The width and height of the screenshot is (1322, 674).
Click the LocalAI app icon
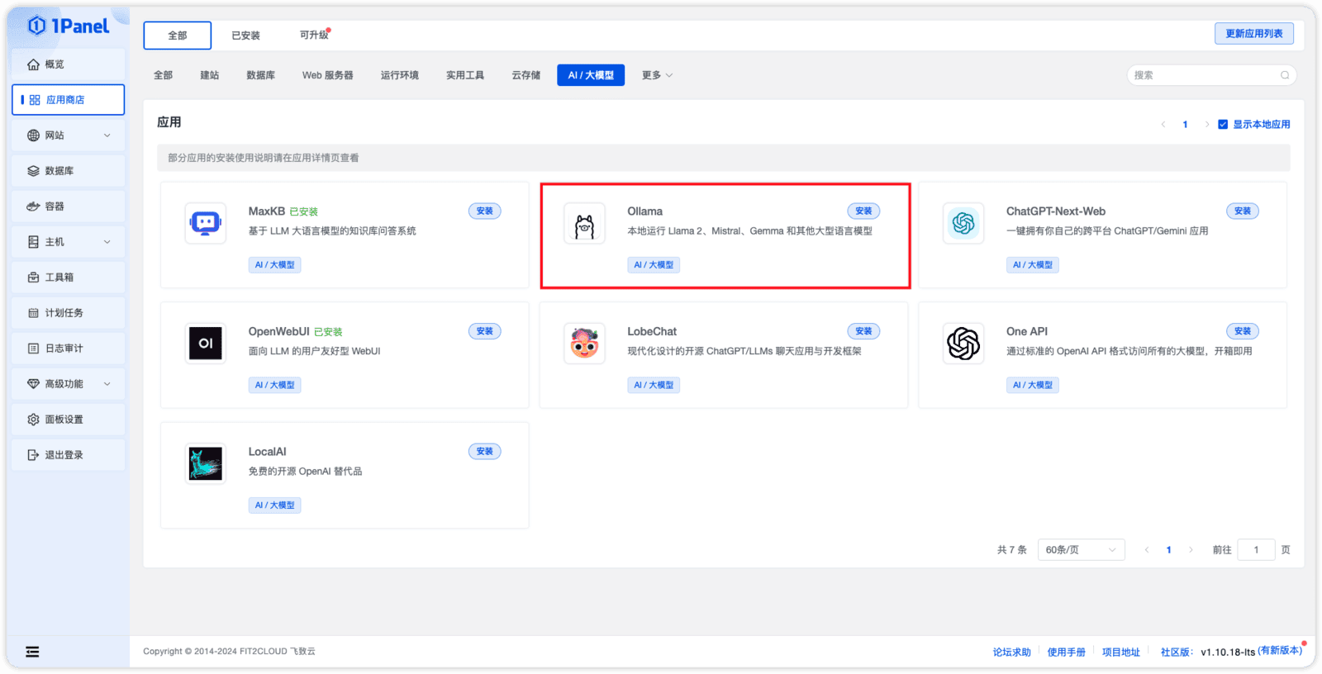pos(206,463)
